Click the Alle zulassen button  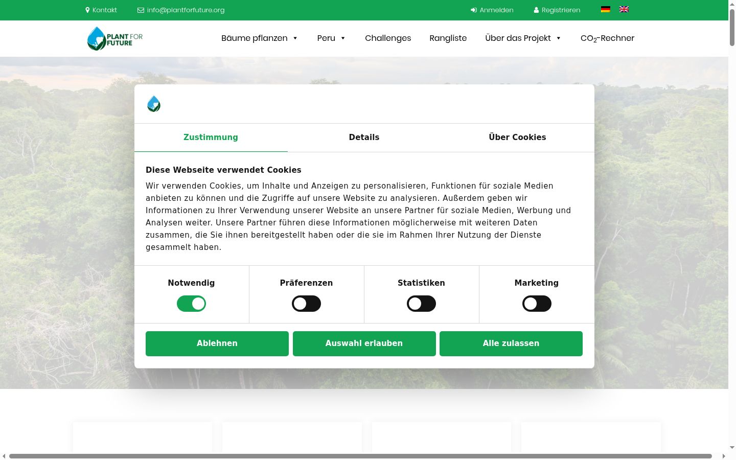click(x=511, y=343)
